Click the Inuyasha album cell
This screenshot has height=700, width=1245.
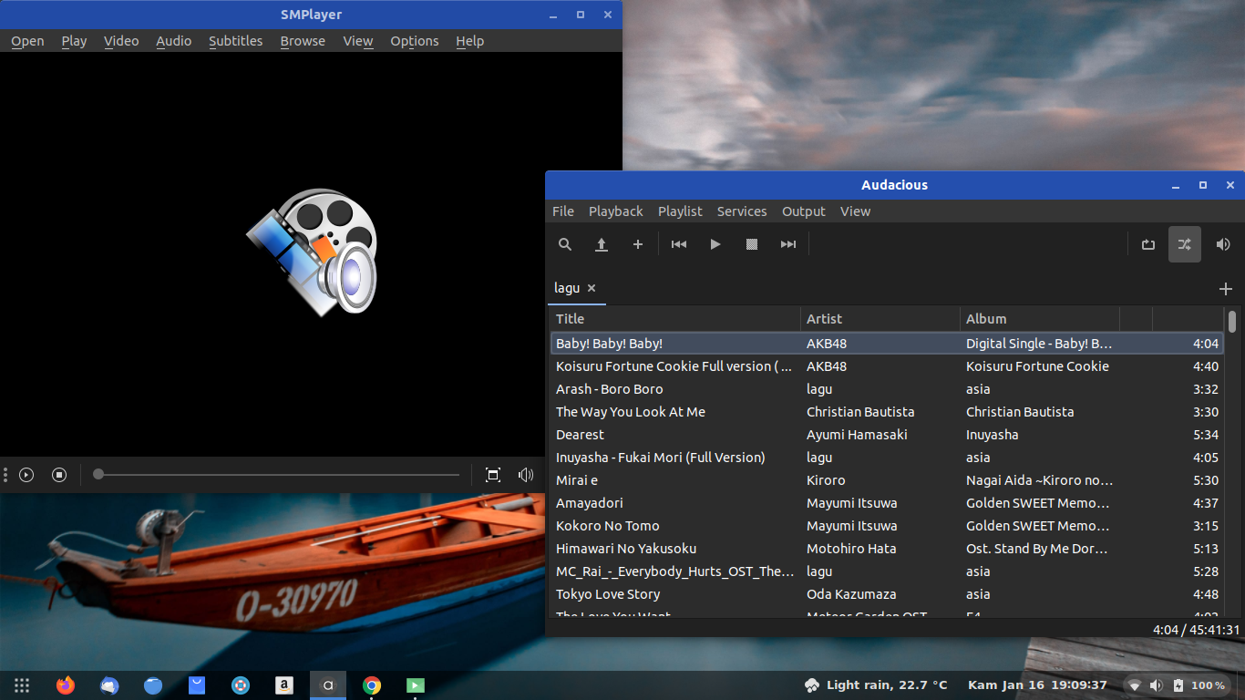click(x=993, y=435)
